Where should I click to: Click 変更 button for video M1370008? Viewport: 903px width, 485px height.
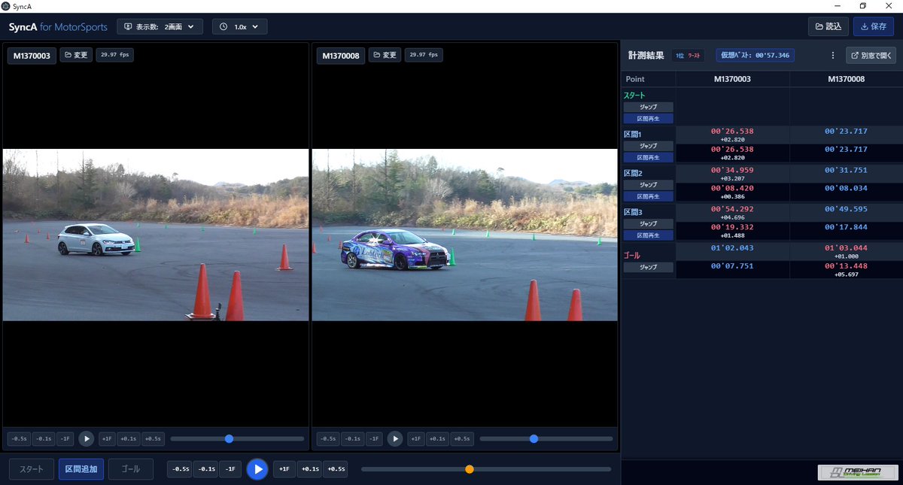pos(385,55)
